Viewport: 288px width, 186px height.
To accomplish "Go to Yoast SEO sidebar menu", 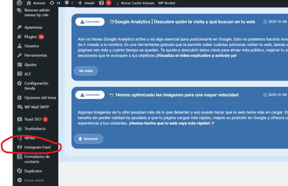I will coord(33,119).
